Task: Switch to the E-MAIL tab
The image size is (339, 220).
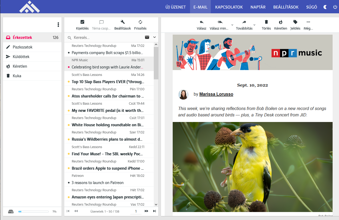Action: pyautogui.click(x=200, y=7)
